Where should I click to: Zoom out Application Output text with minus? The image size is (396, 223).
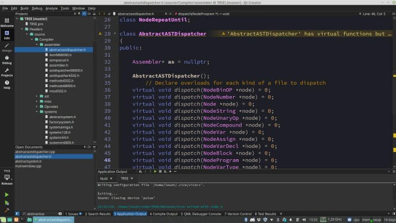point(175,172)
